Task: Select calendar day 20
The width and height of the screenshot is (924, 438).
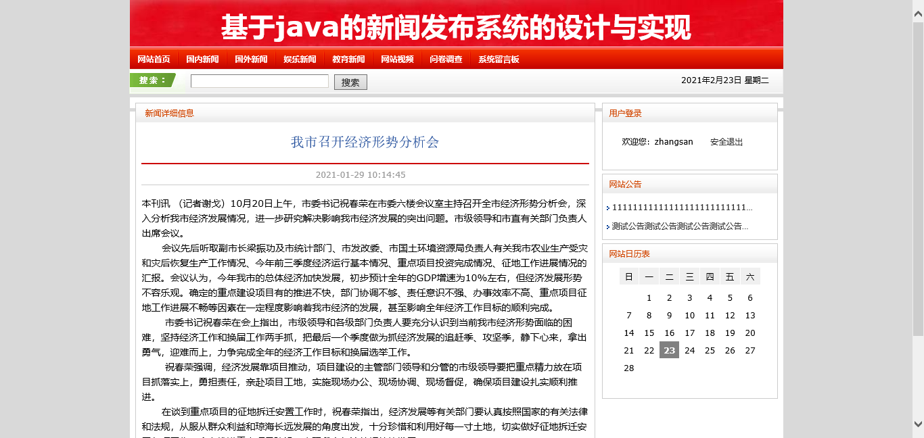Action: pyautogui.click(x=750, y=333)
